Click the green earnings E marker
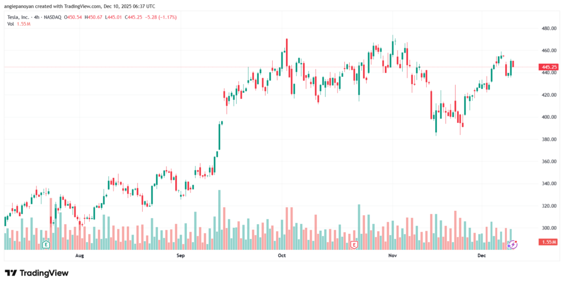The height and width of the screenshot is (285, 564). click(46, 244)
